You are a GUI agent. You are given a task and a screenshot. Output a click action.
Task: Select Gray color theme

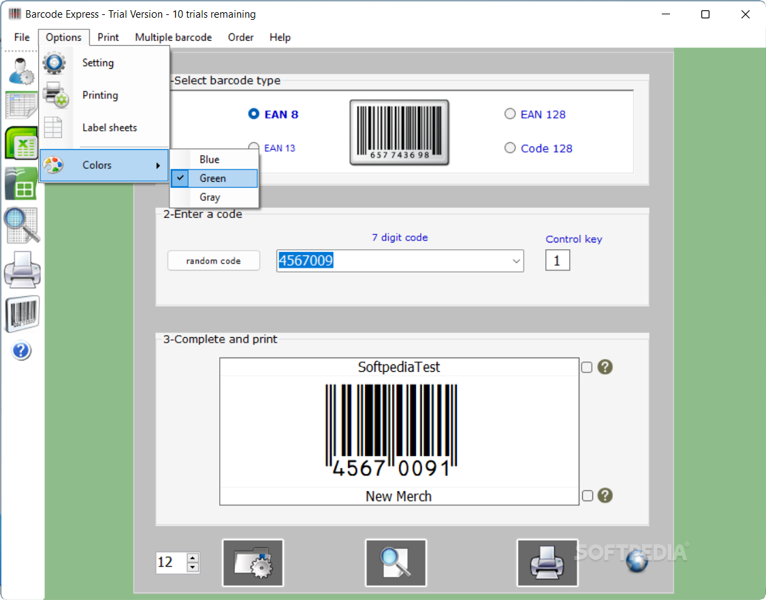(214, 198)
